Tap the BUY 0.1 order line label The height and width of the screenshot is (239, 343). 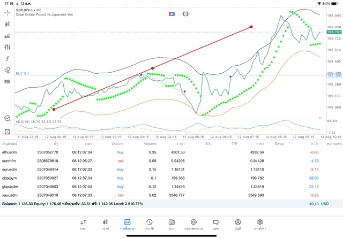coord(23,73)
